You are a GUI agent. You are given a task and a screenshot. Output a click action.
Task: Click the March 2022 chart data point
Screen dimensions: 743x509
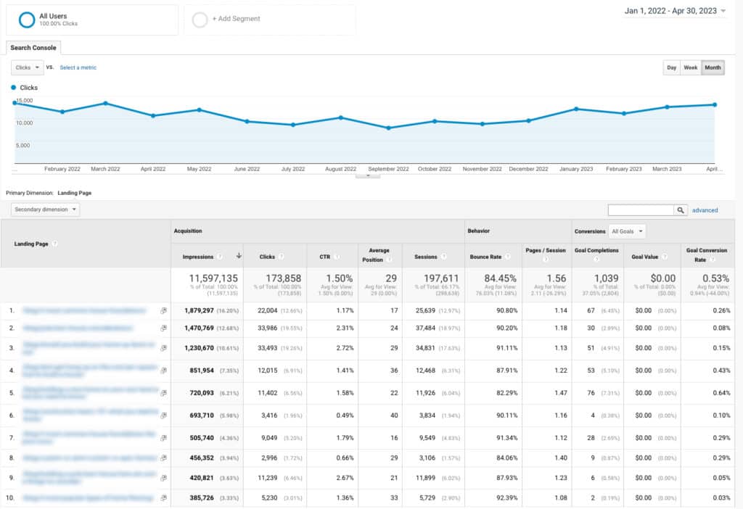point(106,103)
